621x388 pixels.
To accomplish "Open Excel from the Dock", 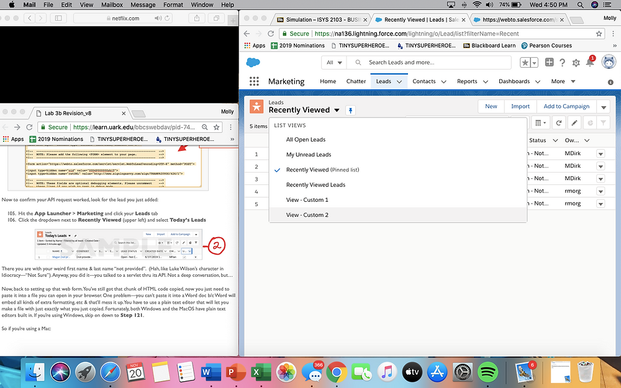I will click(261, 372).
